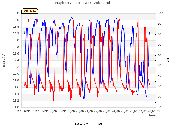Click the 11.0 left axis value
The image size is (172, 129).
coord(16,107)
